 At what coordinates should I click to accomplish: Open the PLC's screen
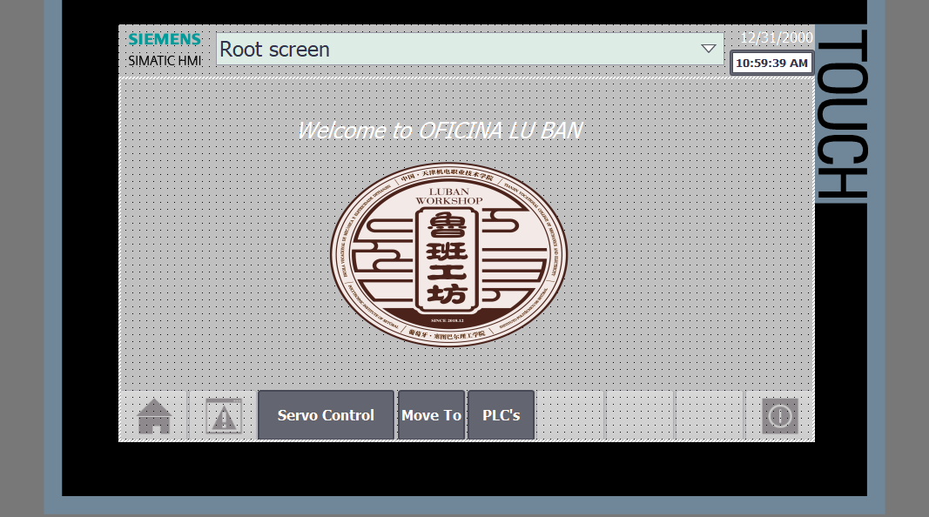pos(502,415)
